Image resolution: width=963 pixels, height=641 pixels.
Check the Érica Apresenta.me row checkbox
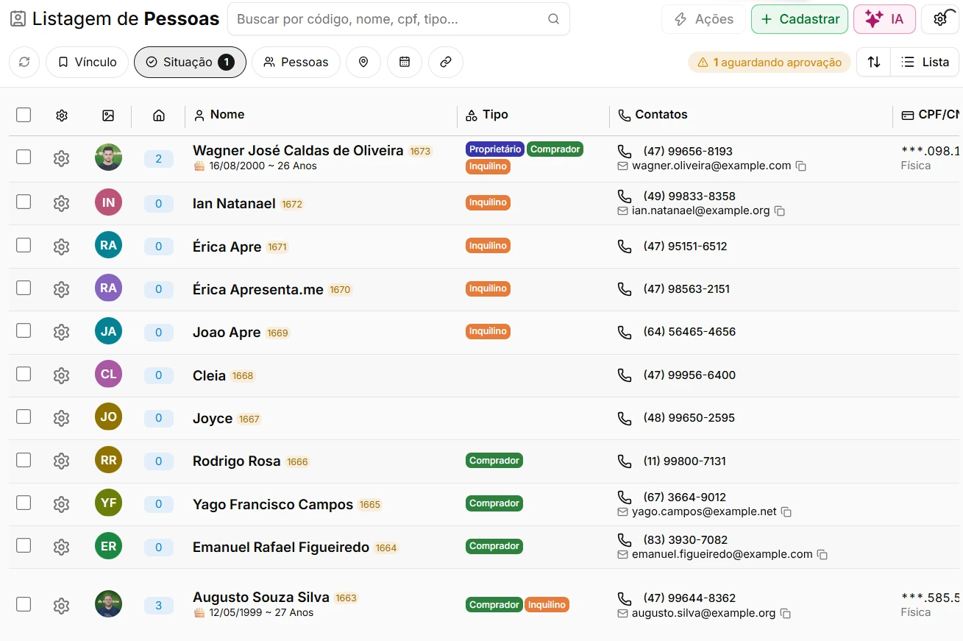[x=24, y=288]
